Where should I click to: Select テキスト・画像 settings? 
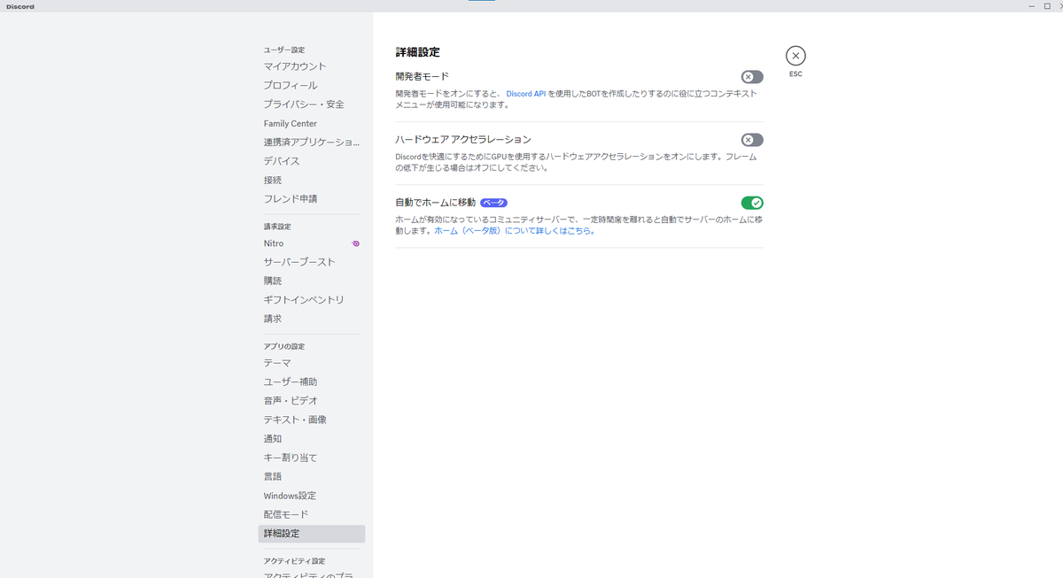tap(312, 420)
